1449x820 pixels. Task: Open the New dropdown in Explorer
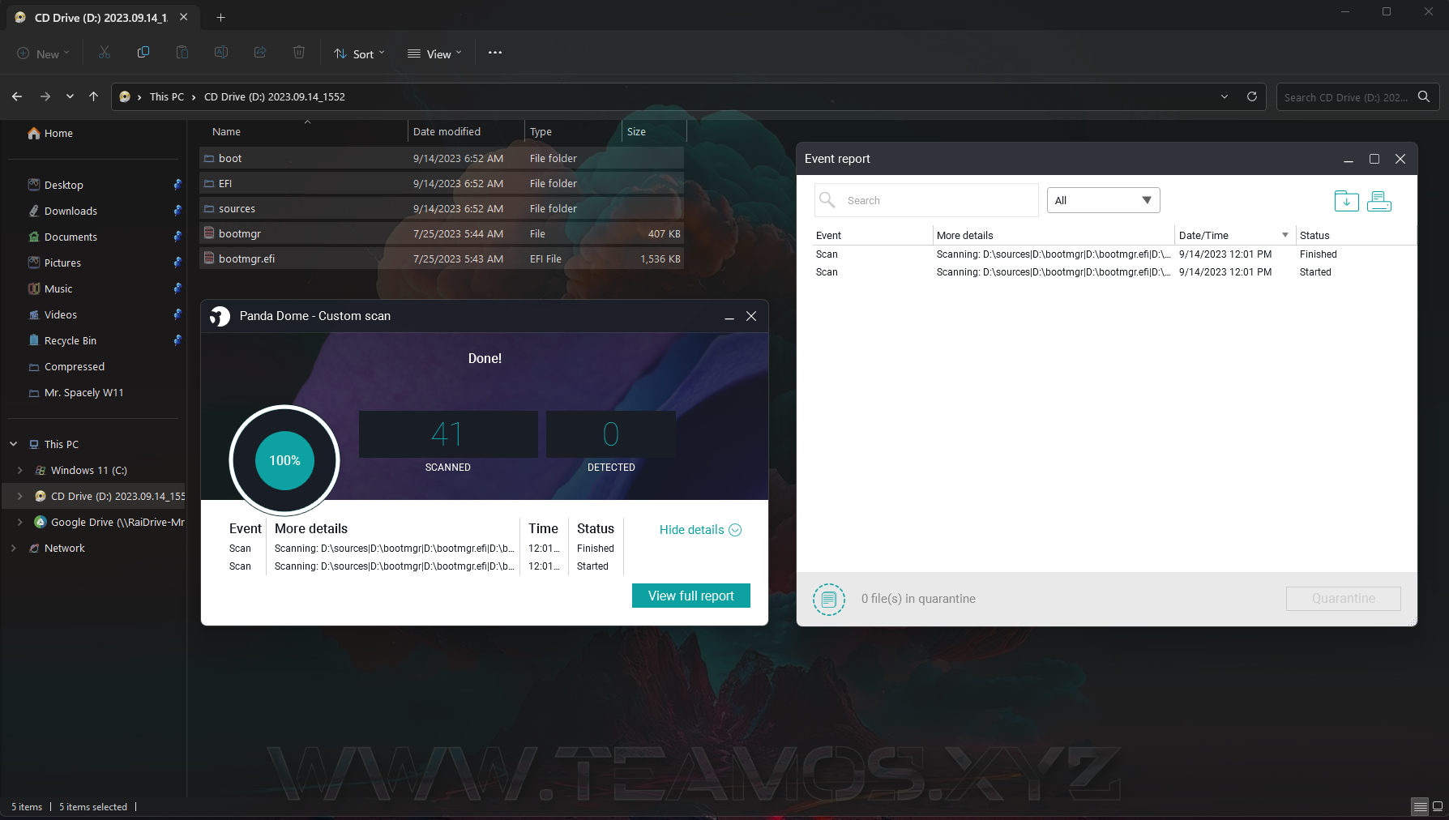[44, 53]
